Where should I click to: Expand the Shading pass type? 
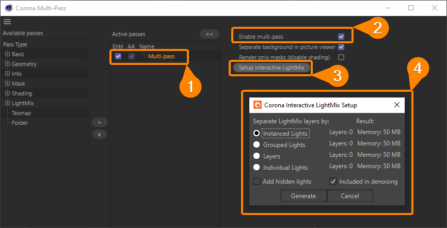tap(7, 93)
